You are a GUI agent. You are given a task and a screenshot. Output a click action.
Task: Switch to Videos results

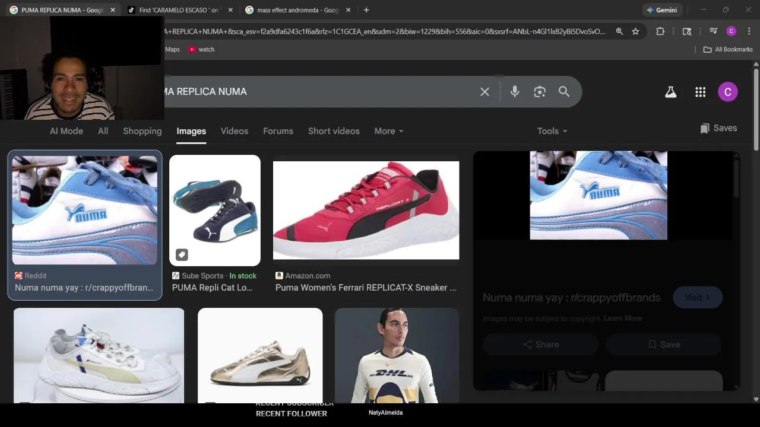coord(235,131)
